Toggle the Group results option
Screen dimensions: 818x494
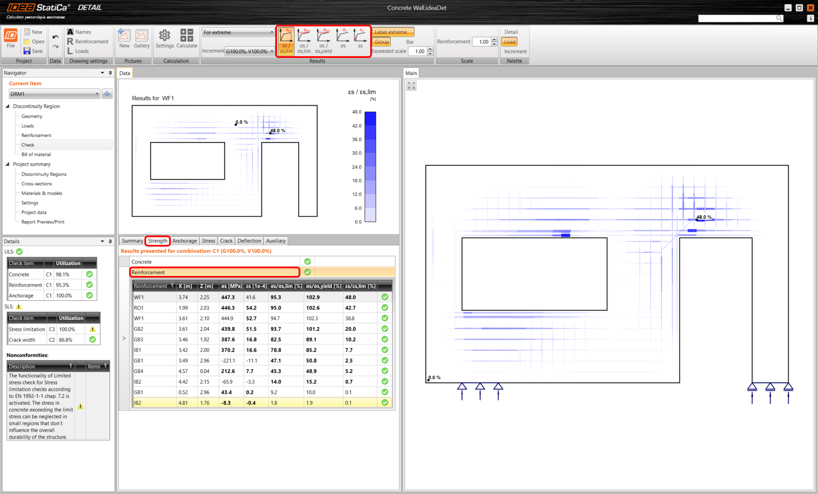pyautogui.click(x=381, y=42)
